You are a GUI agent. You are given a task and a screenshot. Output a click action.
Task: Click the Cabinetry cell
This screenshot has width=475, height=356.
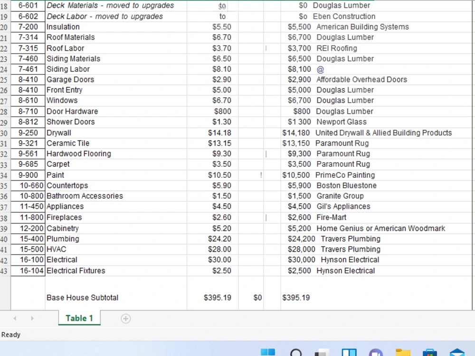[116, 228]
